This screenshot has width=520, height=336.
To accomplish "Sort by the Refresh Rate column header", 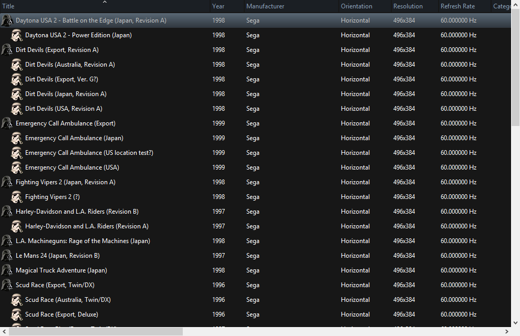I will 465,6.
